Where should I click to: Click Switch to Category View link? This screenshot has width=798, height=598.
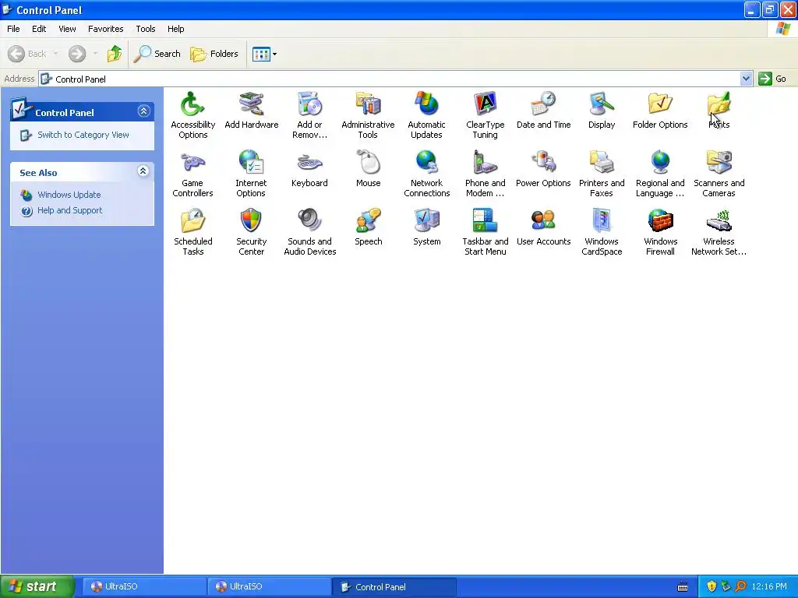tap(83, 135)
